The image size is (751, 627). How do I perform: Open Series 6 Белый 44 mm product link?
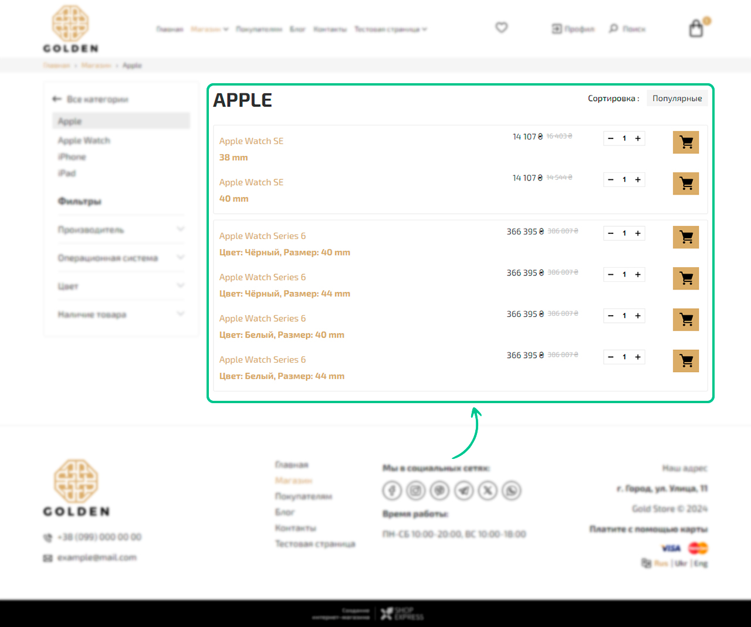(262, 360)
